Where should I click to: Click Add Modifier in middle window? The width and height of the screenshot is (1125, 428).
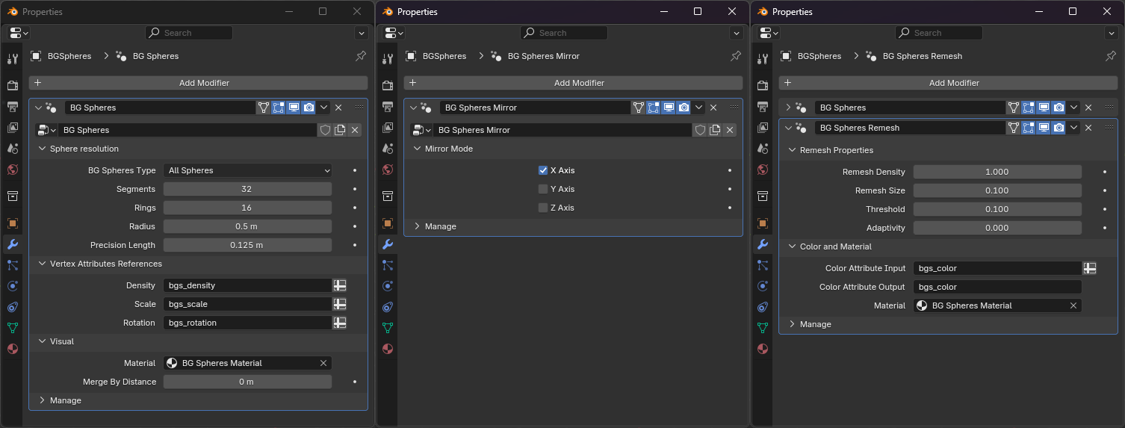tap(574, 83)
